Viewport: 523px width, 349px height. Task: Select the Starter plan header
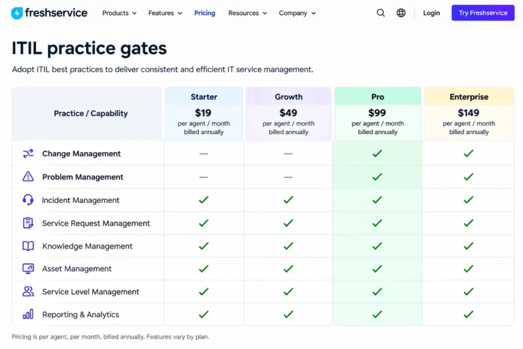click(204, 97)
